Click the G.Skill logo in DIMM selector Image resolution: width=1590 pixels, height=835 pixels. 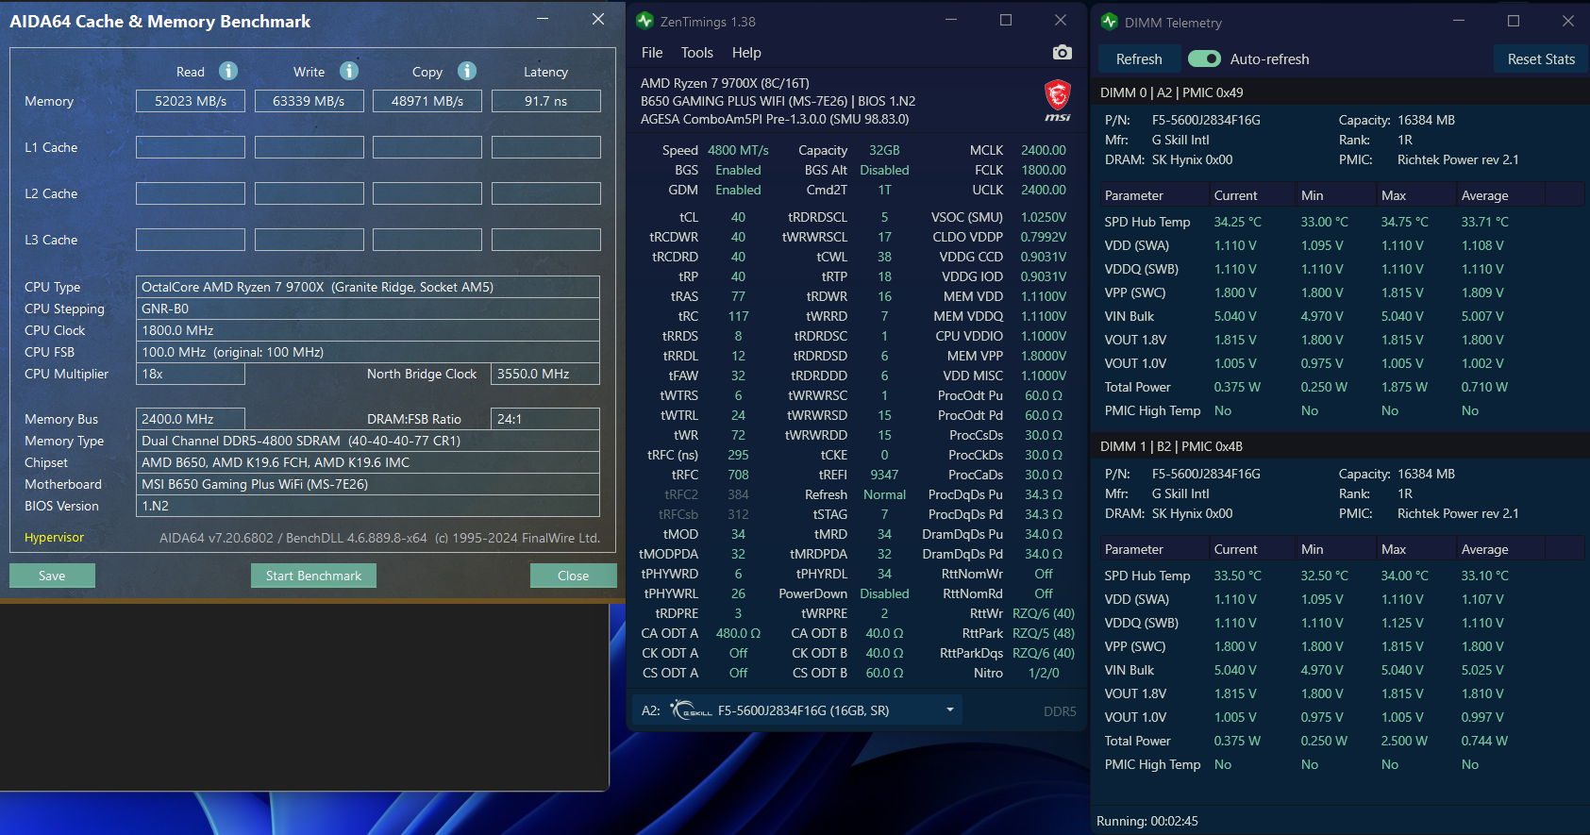click(x=691, y=710)
